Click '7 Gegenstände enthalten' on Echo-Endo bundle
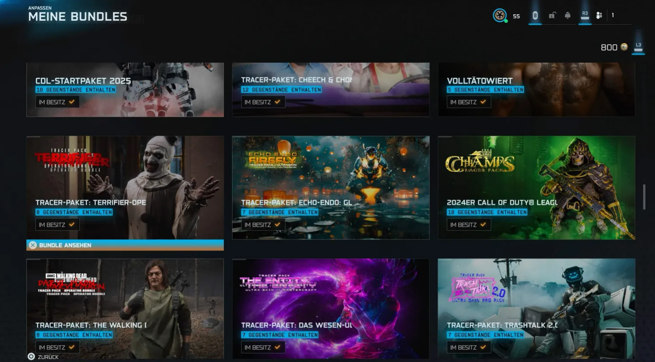The image size is (655, 362). pyautogui.click(x=280, y=212)
